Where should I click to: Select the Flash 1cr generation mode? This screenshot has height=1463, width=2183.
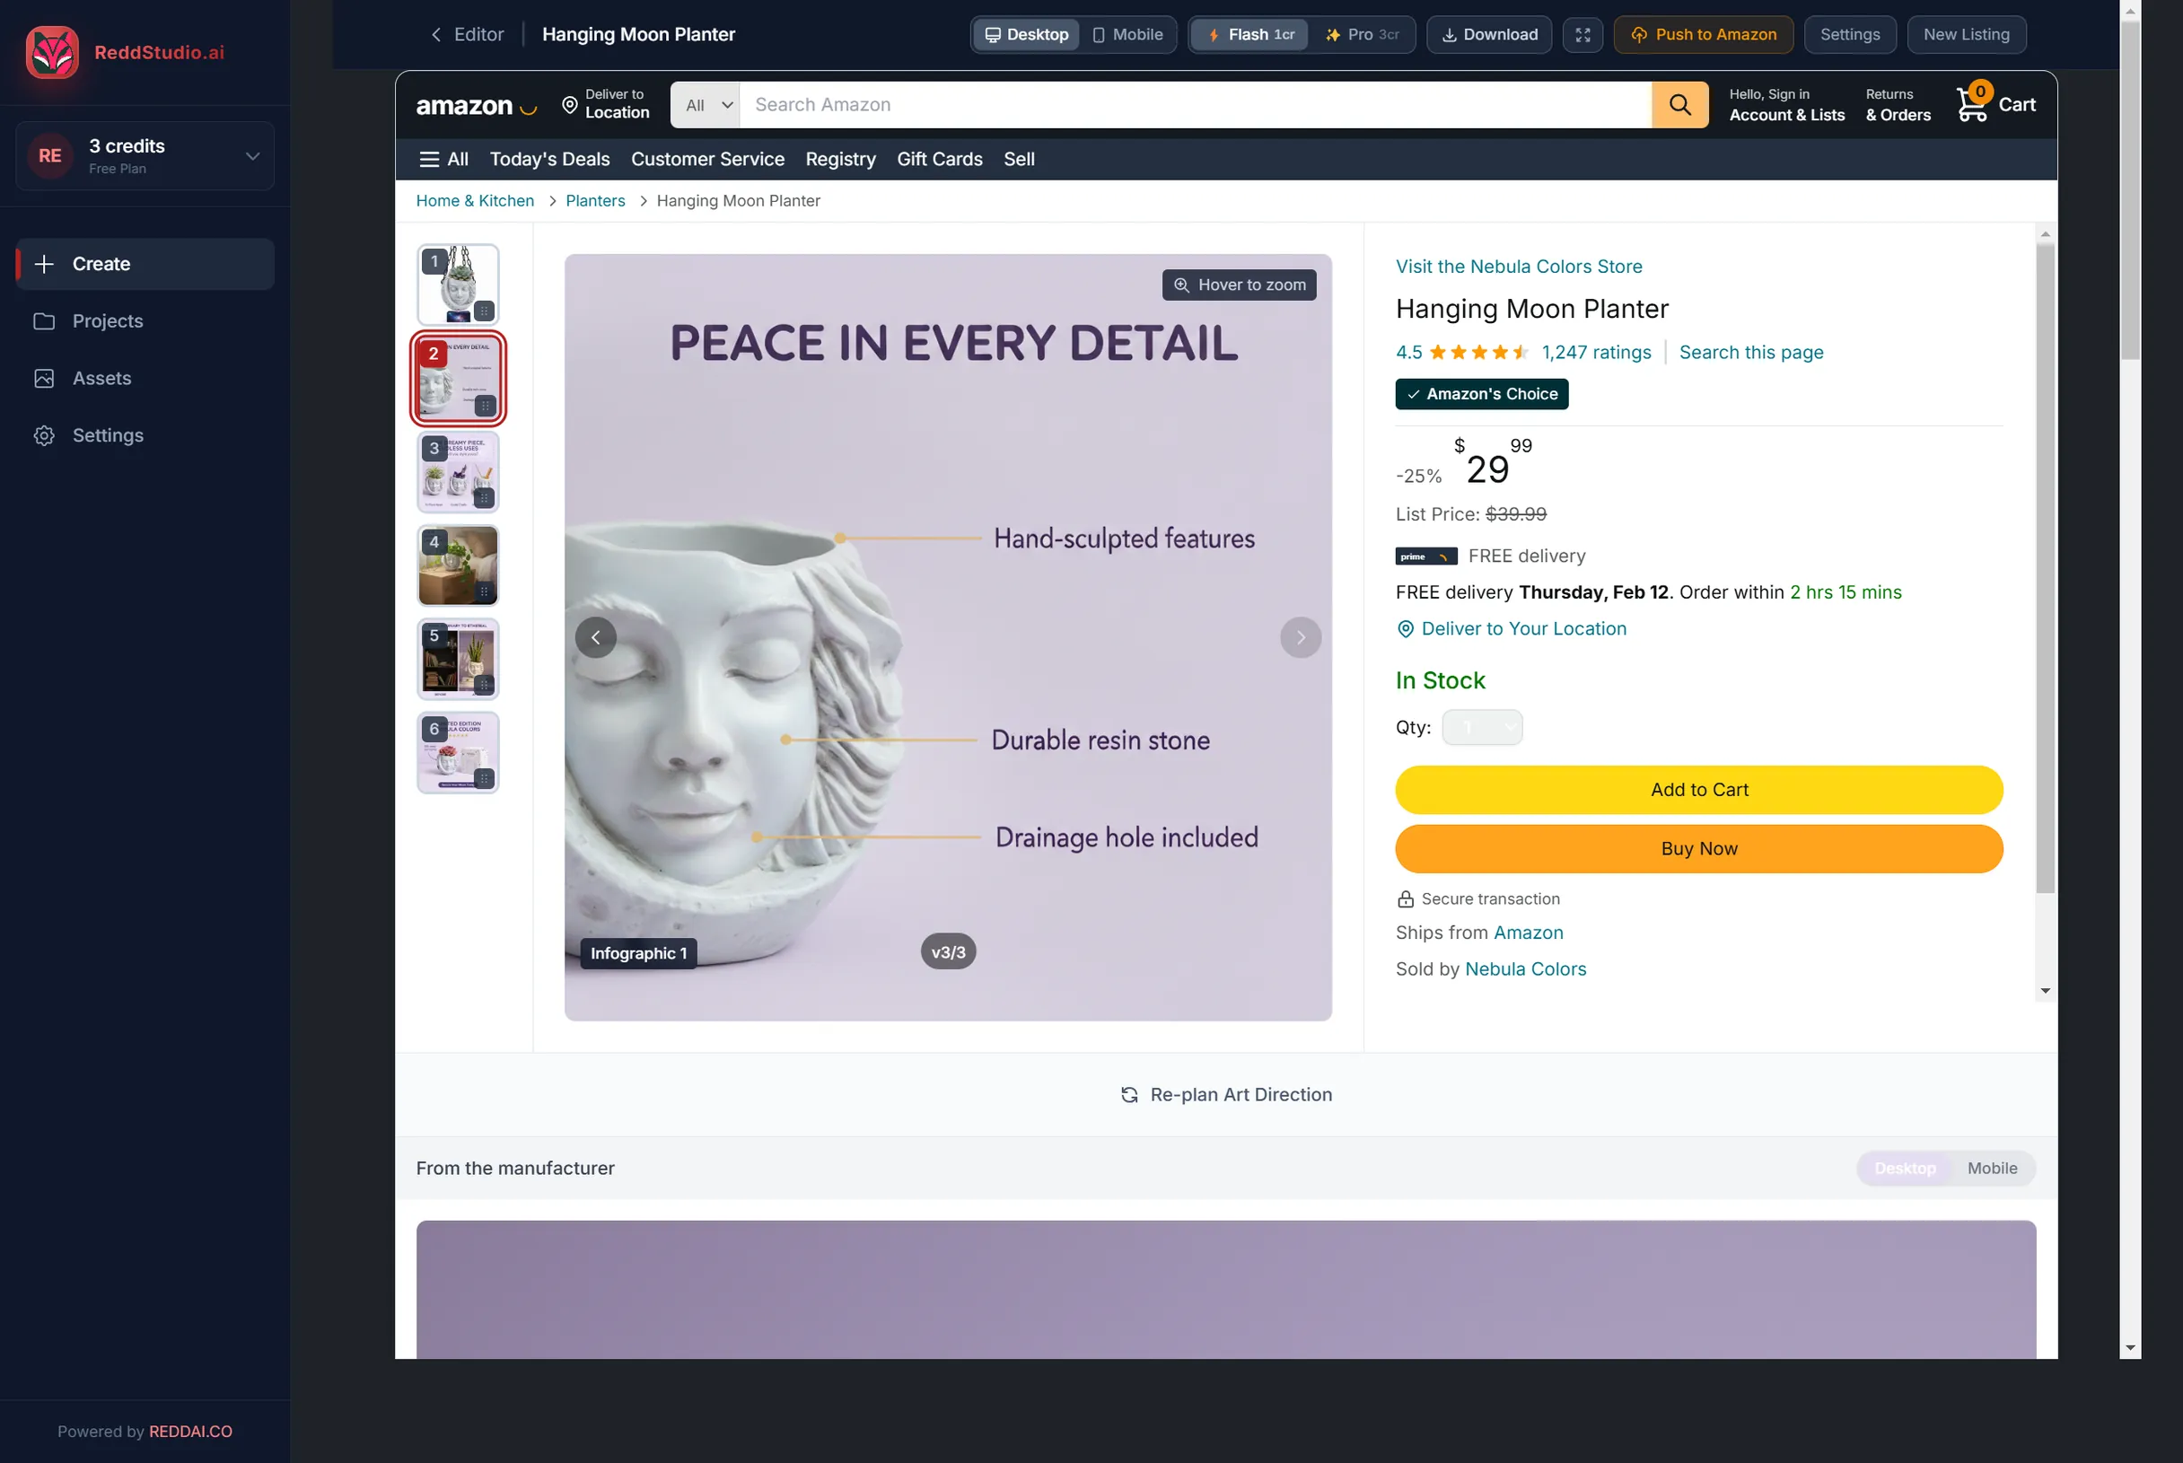(x=1249, y=34)
